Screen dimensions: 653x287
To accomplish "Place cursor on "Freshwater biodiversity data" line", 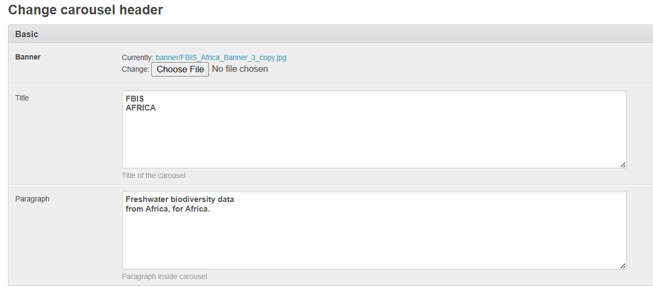I will 180,200.
